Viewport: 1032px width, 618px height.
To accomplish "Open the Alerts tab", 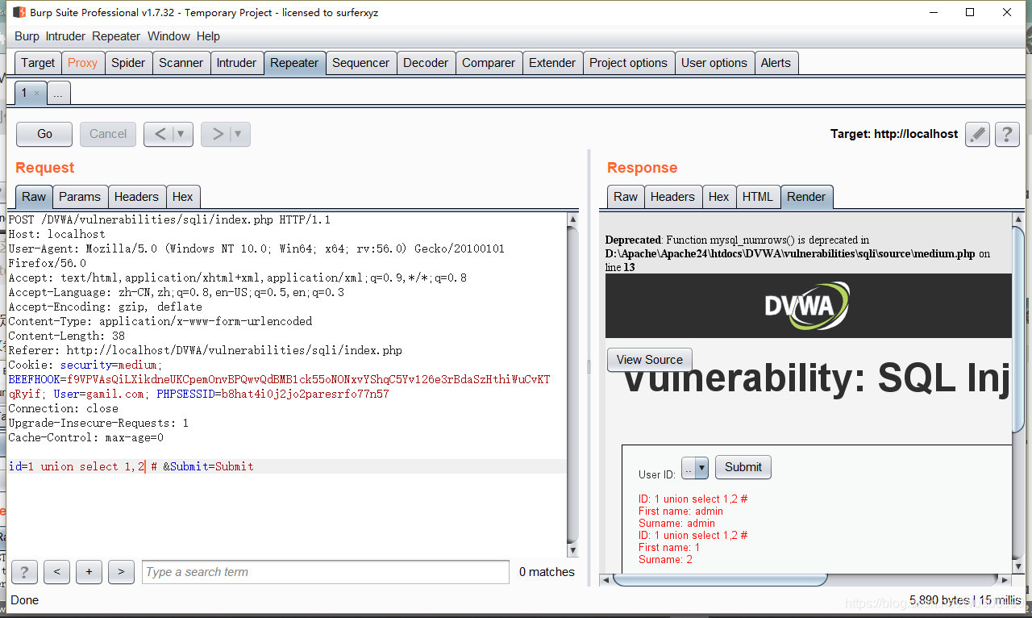I will tap(776, 63).
